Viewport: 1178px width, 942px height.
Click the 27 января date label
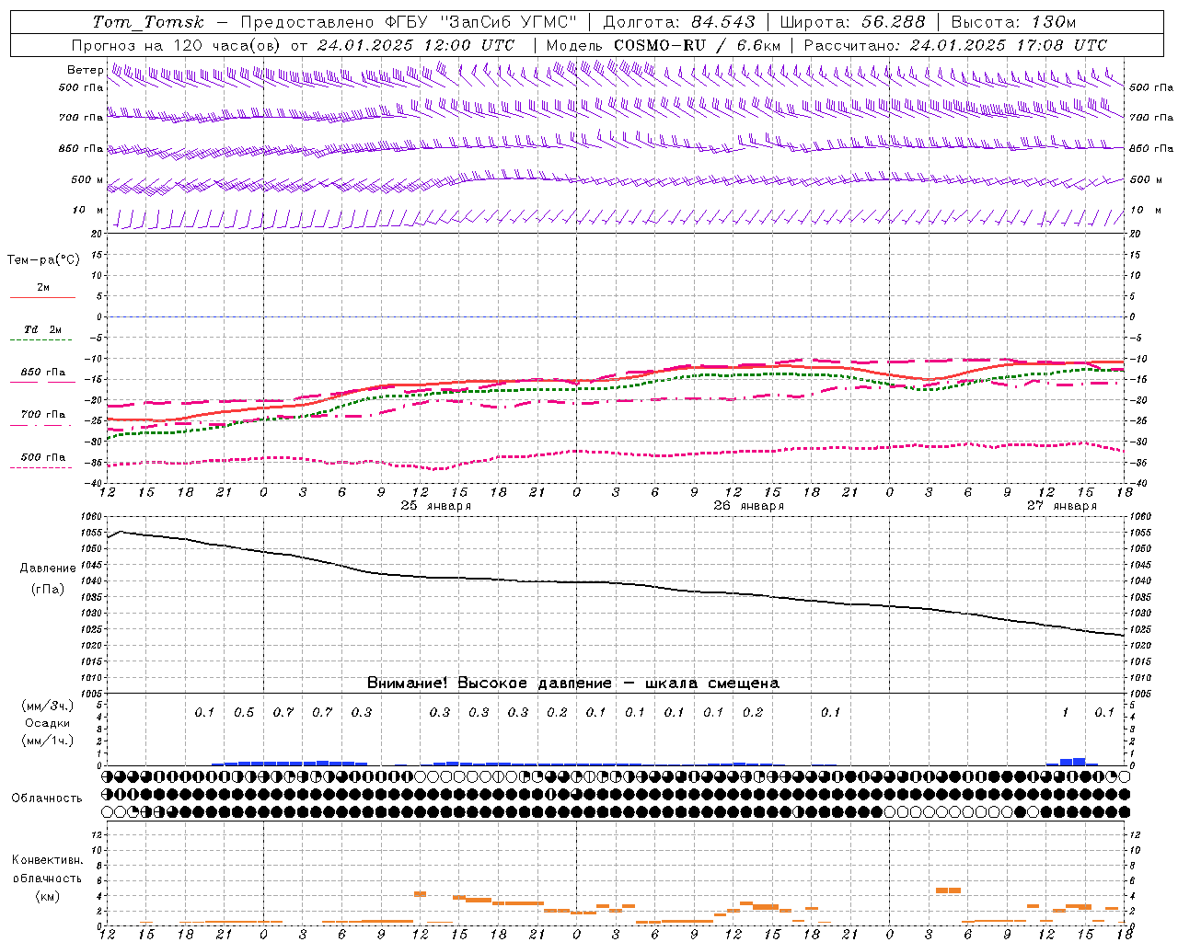coord(1061,506)
